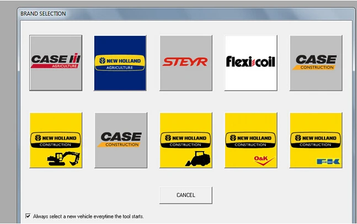Uncheck Always select a new vehicle checkbox
Image resolution: width=357 pixels, height=224 pixels.
point(28,216)
